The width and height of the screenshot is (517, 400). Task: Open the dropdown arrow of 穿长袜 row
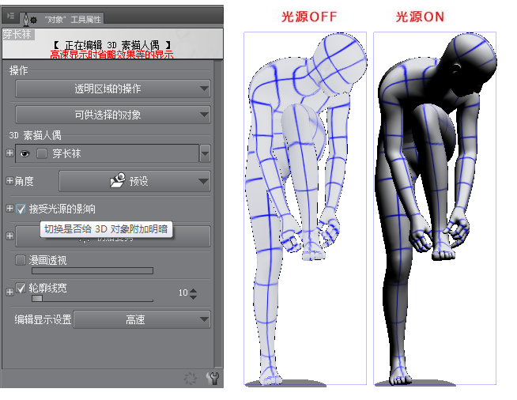click(x=205, y=153)
